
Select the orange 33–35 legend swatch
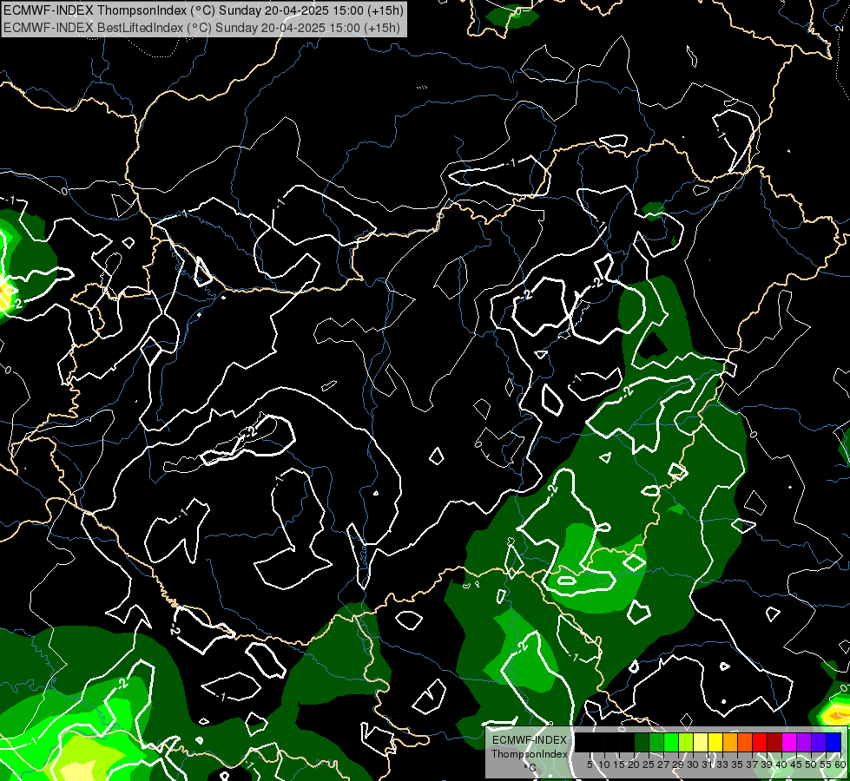coord(730,743)
